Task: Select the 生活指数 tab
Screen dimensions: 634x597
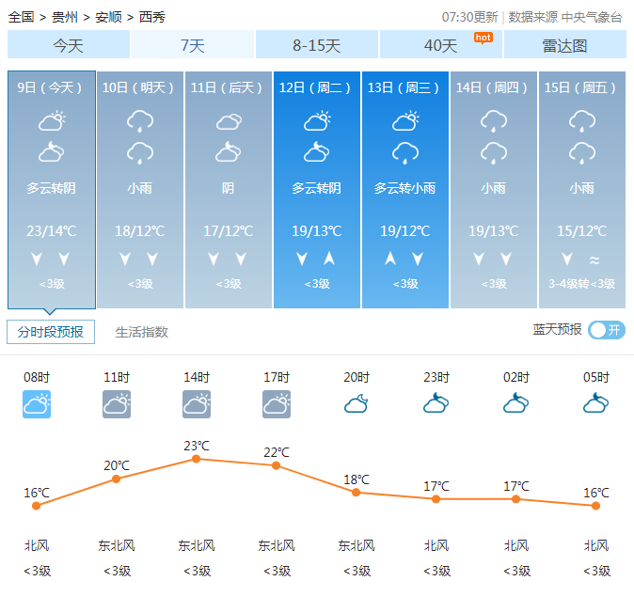Action: [141, 332]
